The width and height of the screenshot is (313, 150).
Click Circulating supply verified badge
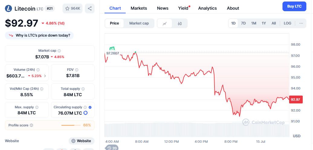(x=90, y=107)
